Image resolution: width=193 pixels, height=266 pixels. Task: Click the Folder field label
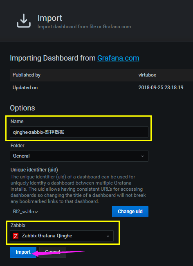[18, 146]
